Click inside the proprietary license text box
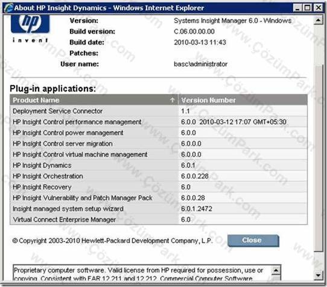This screenshot has height=287, width=327. click(x=142, y=273)
